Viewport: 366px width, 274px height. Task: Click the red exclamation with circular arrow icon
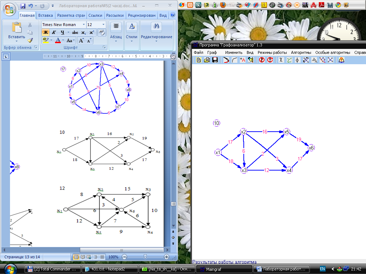pyautogui.click(x=270, y=60)
